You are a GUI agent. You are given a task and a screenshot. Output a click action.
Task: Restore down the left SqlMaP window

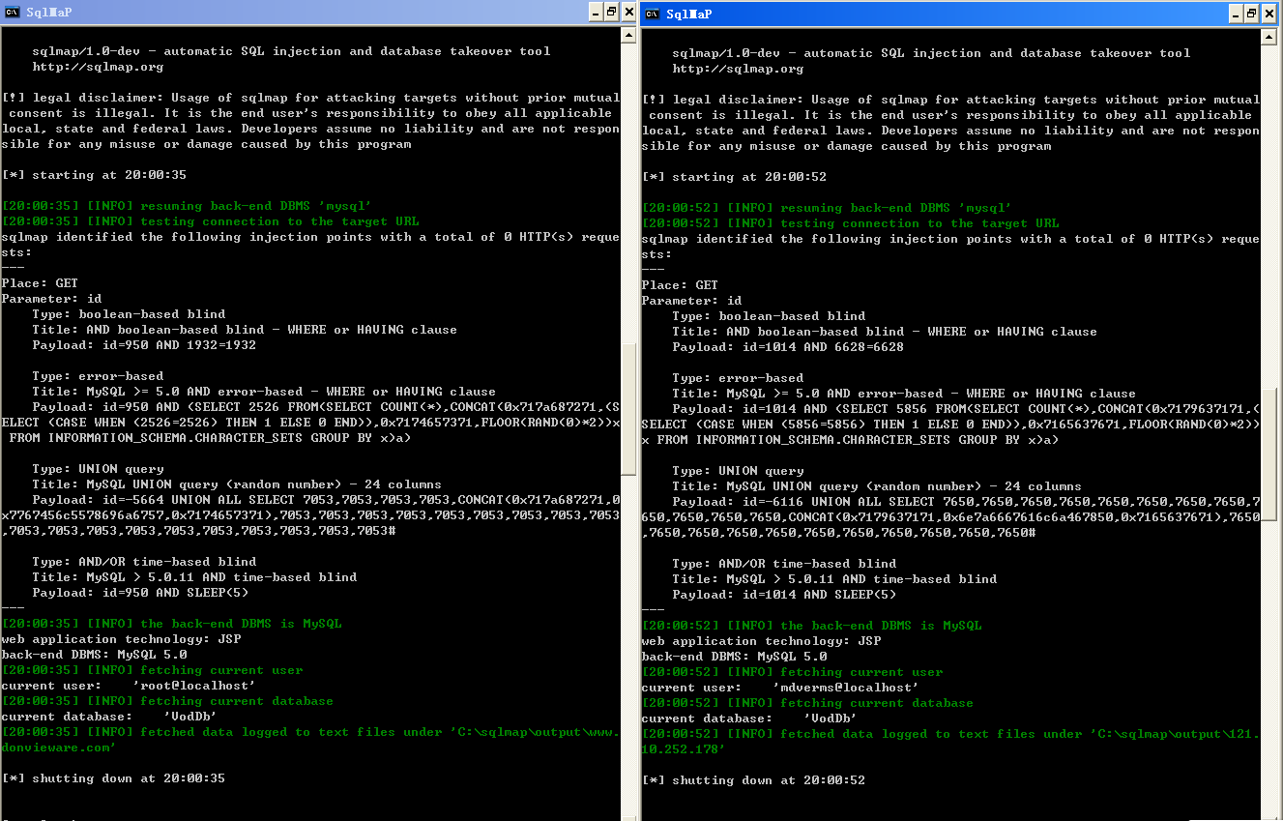pyautogui.click(x=611, y=13)
